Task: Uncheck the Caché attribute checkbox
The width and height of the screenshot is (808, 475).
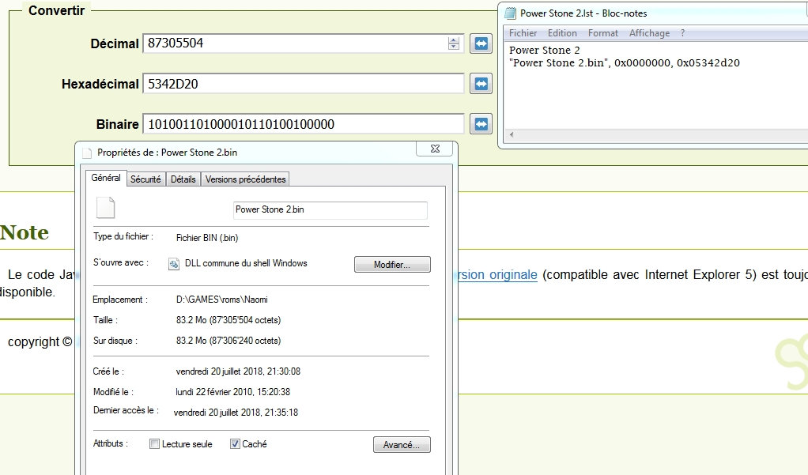Action: pyautogui.click(x=235, y=444)
